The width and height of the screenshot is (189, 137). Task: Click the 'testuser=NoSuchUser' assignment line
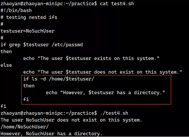[x=28, y=31]
